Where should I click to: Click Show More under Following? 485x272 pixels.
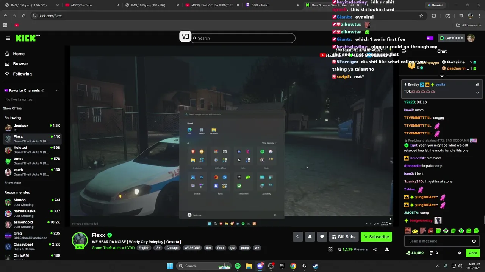click(x=13, y=183)
